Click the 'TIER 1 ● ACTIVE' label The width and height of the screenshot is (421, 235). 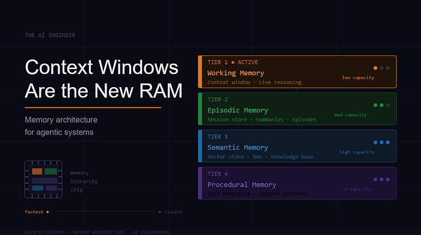click(x=233, y=63)
